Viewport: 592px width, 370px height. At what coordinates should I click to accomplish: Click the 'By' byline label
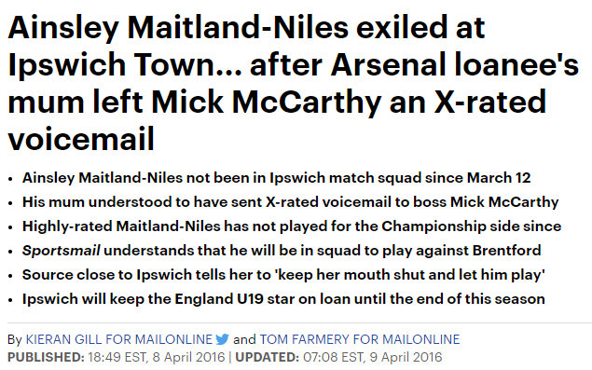(15, 340)
